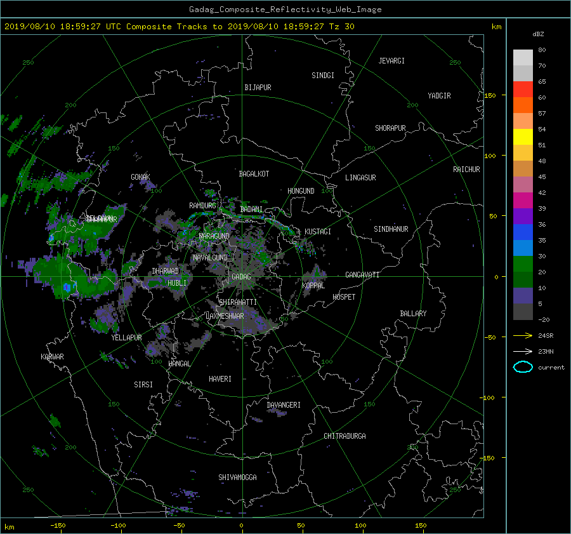Image resolution: width=571 pixels, height=534 pixels.
Task: Click the RAMDURG city label
Action: coord(202,206)
